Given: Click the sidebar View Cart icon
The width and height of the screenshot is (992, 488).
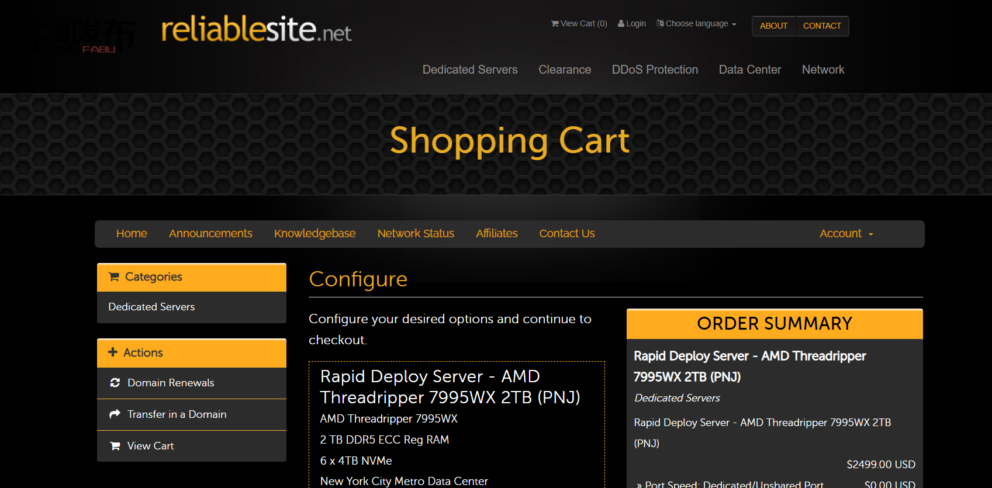Looking at the screenshot, I should coord(115,446).
